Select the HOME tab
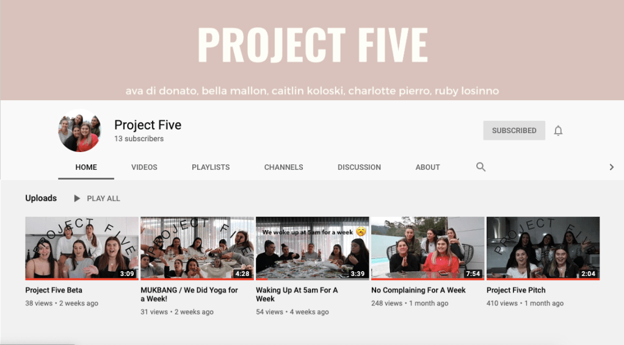This screenshot has height=345, width=624. tap(86, 167)
